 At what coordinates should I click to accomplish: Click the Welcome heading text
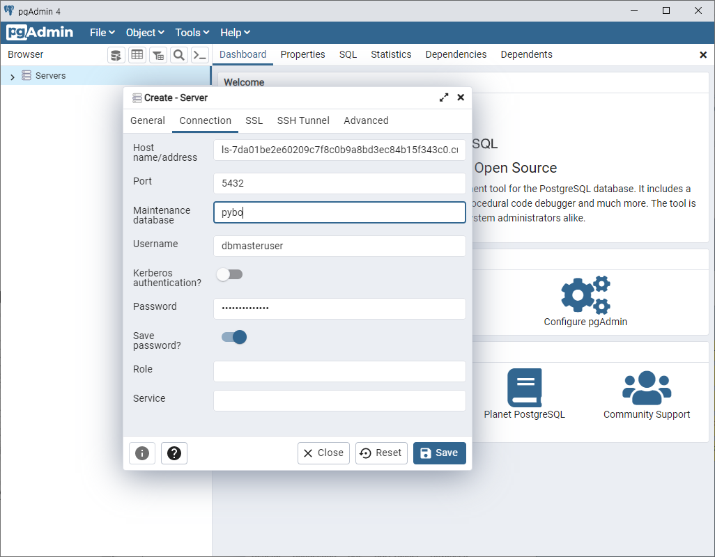(244, 82)
